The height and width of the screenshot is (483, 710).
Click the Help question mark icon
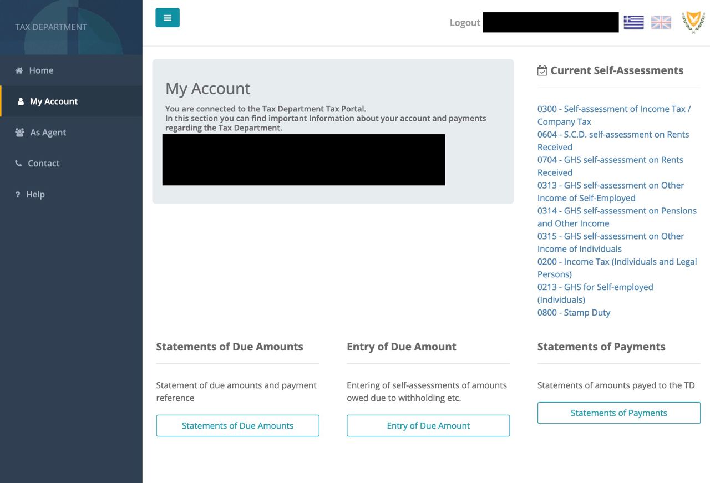coord(18,195)
